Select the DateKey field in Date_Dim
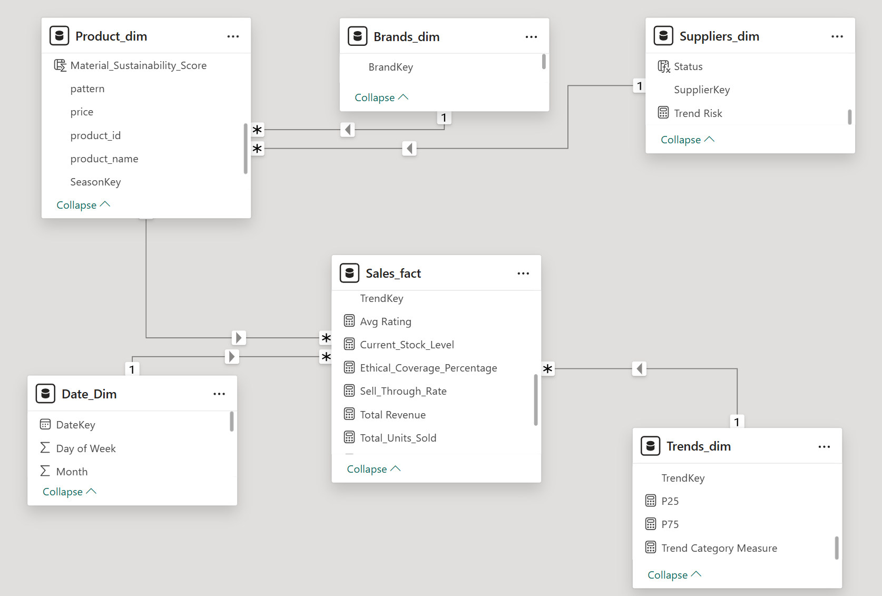 [x=75, y=424]
